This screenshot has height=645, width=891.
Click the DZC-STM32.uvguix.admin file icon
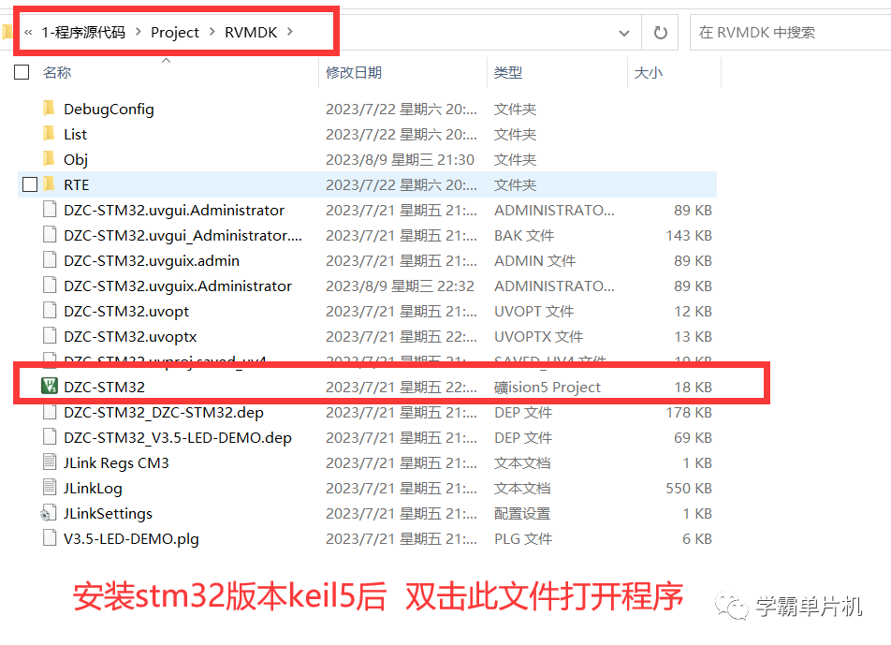tap(50, 260)
